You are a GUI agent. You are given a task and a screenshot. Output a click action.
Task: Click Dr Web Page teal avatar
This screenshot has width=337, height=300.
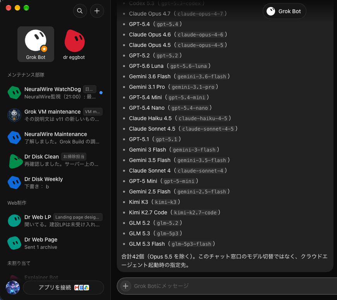[x=14, y=243]
